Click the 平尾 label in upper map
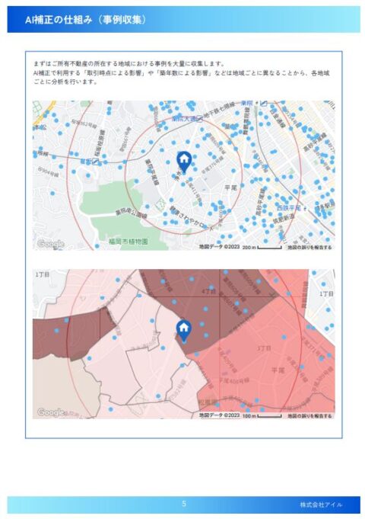 point(231,187)
